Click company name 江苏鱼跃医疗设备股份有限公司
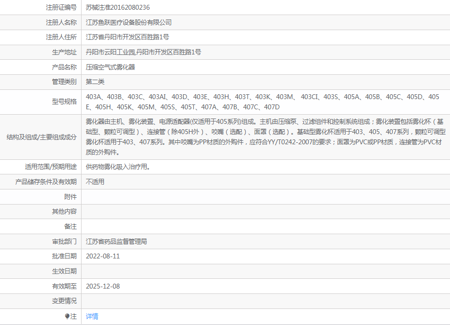The height and width of the screenshot is (325, 450). pos(129,22)
